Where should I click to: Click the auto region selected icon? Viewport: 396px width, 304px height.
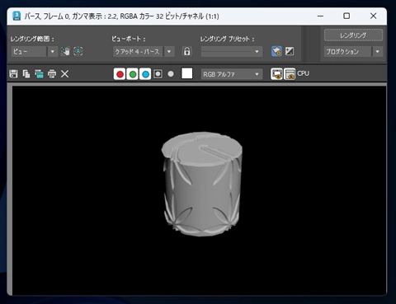[78, 51]
